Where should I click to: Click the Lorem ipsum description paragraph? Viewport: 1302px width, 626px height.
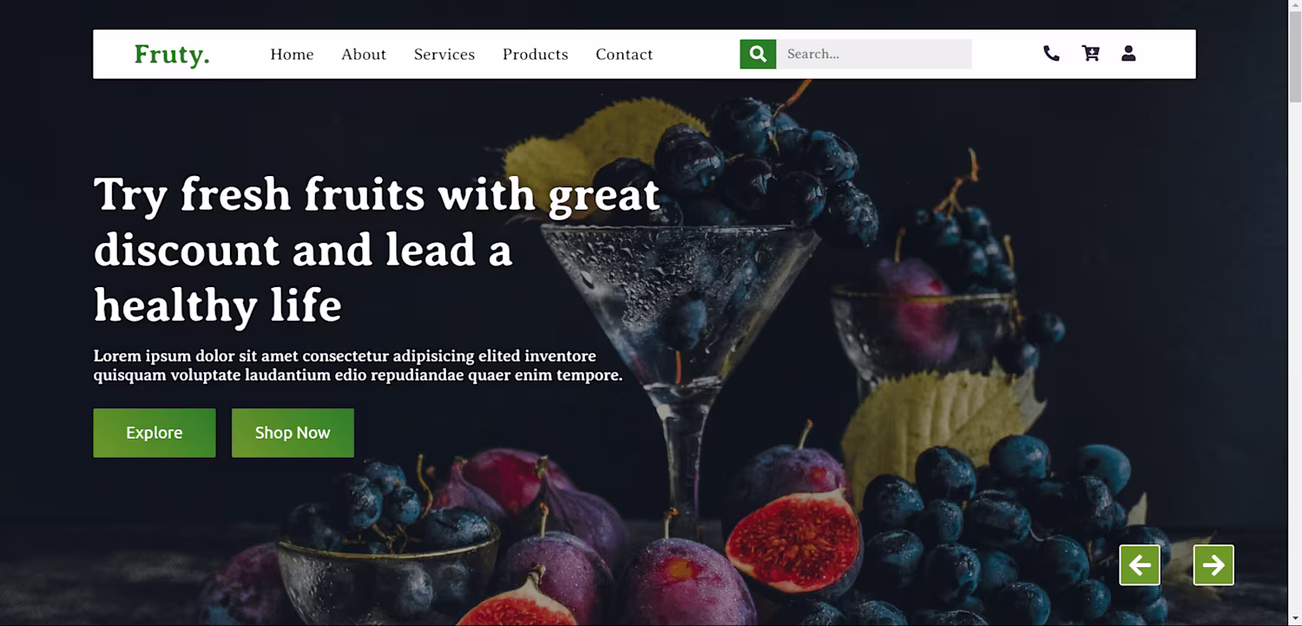point(358,365)
